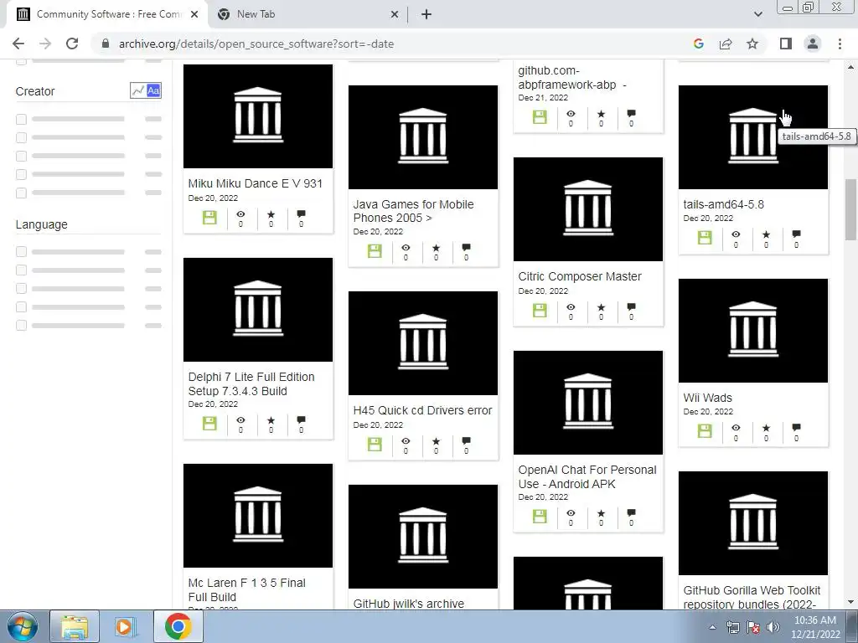The height and width of the screenshot is (643, 858).
Task: Click the software floppy icon under Miku Miku Dance
Action: (209, 218)
